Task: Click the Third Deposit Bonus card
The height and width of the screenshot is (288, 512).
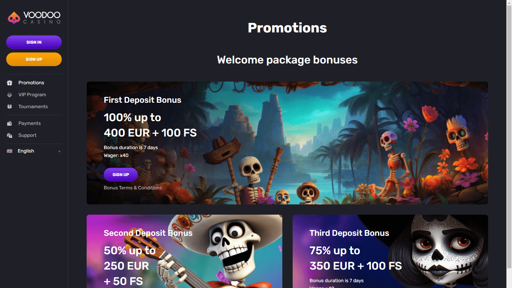Action: [390, 251]
